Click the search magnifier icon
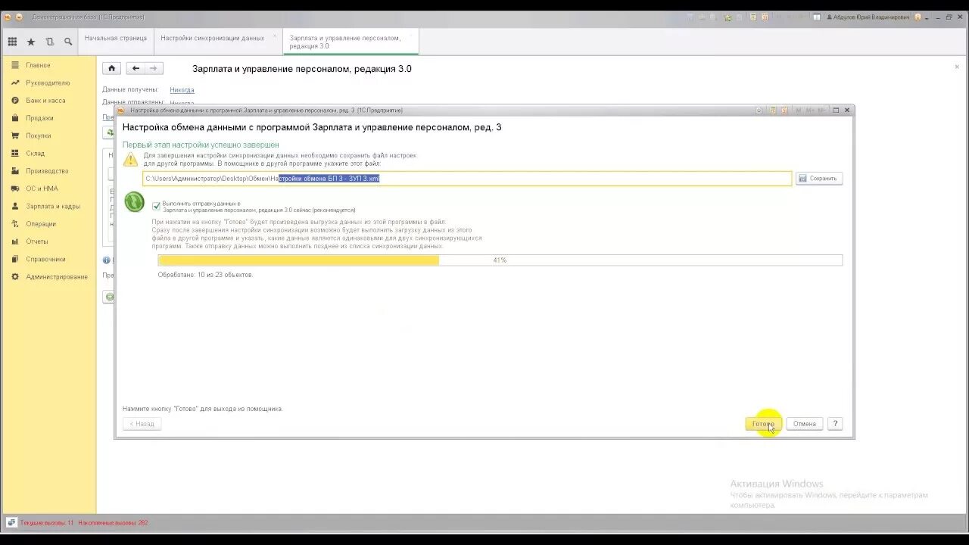 click(68, 42)
